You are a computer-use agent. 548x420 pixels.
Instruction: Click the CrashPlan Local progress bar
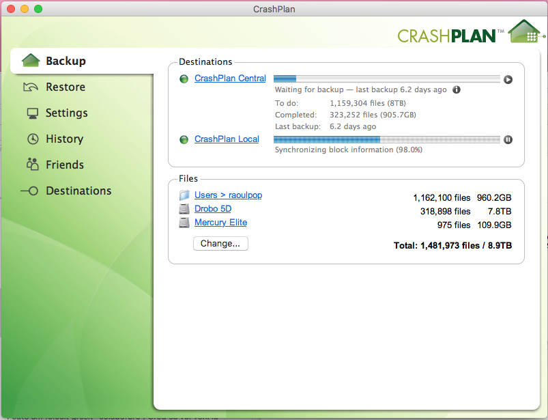point(386,139)
